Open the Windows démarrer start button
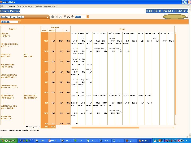Screen dimensions: 191x143 (9, 141)
